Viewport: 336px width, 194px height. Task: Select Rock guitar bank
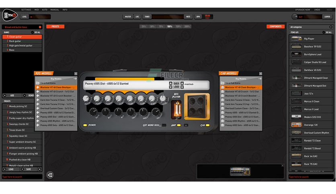tap(22, 41)
